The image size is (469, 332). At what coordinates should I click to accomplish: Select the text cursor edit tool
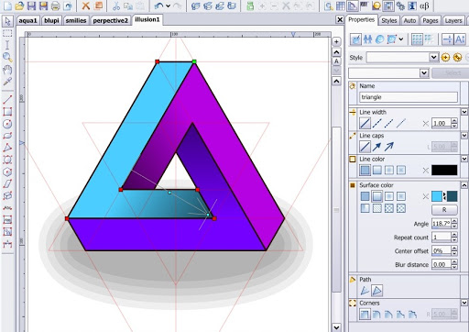7,45
